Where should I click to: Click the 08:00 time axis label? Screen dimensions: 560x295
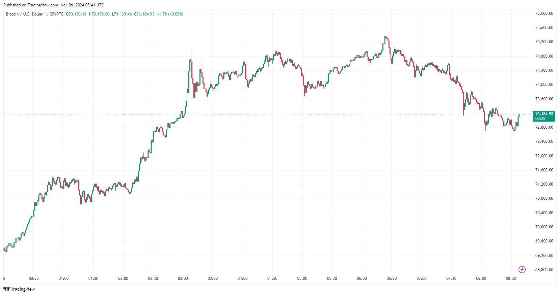pyautogui.click(x=481, y=278)
